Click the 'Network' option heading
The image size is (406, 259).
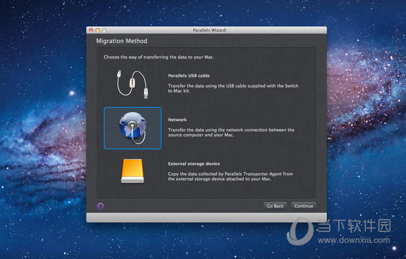click(178, 120)
